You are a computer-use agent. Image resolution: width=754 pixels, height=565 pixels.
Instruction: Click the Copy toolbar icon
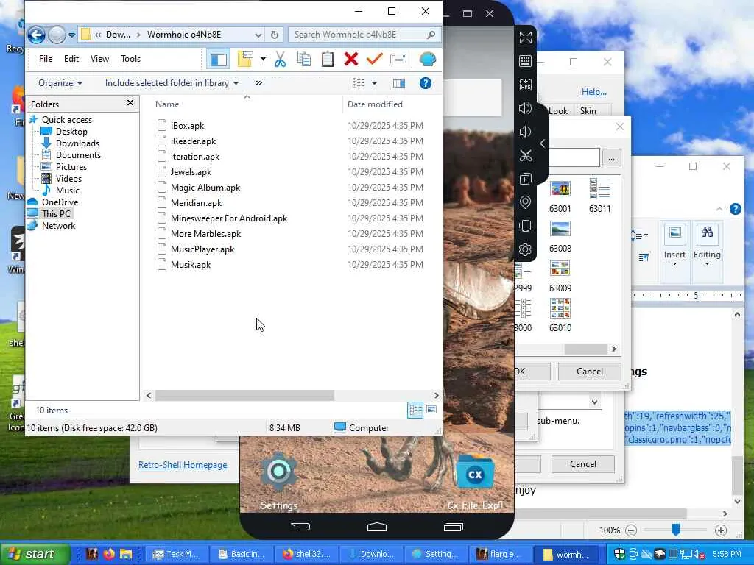pos(304,59)
